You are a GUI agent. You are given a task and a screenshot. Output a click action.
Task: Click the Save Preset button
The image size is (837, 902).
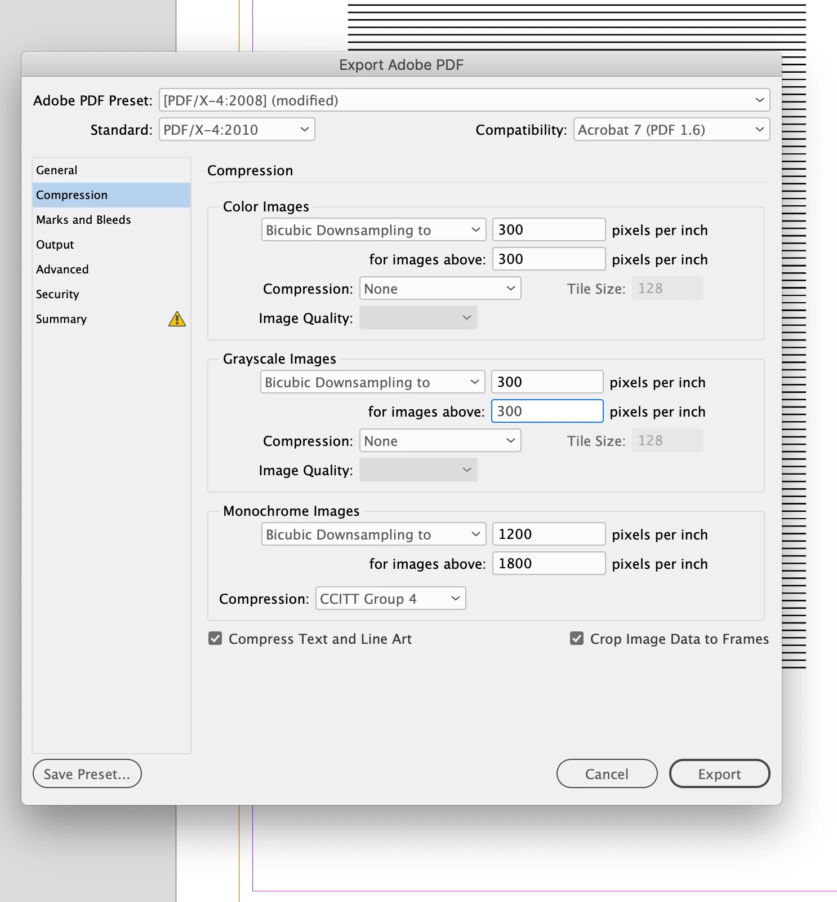(87, 774)
